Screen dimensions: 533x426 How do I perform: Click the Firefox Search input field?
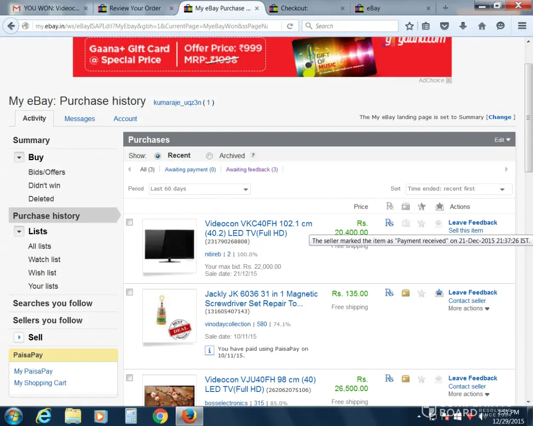(354, 26)
